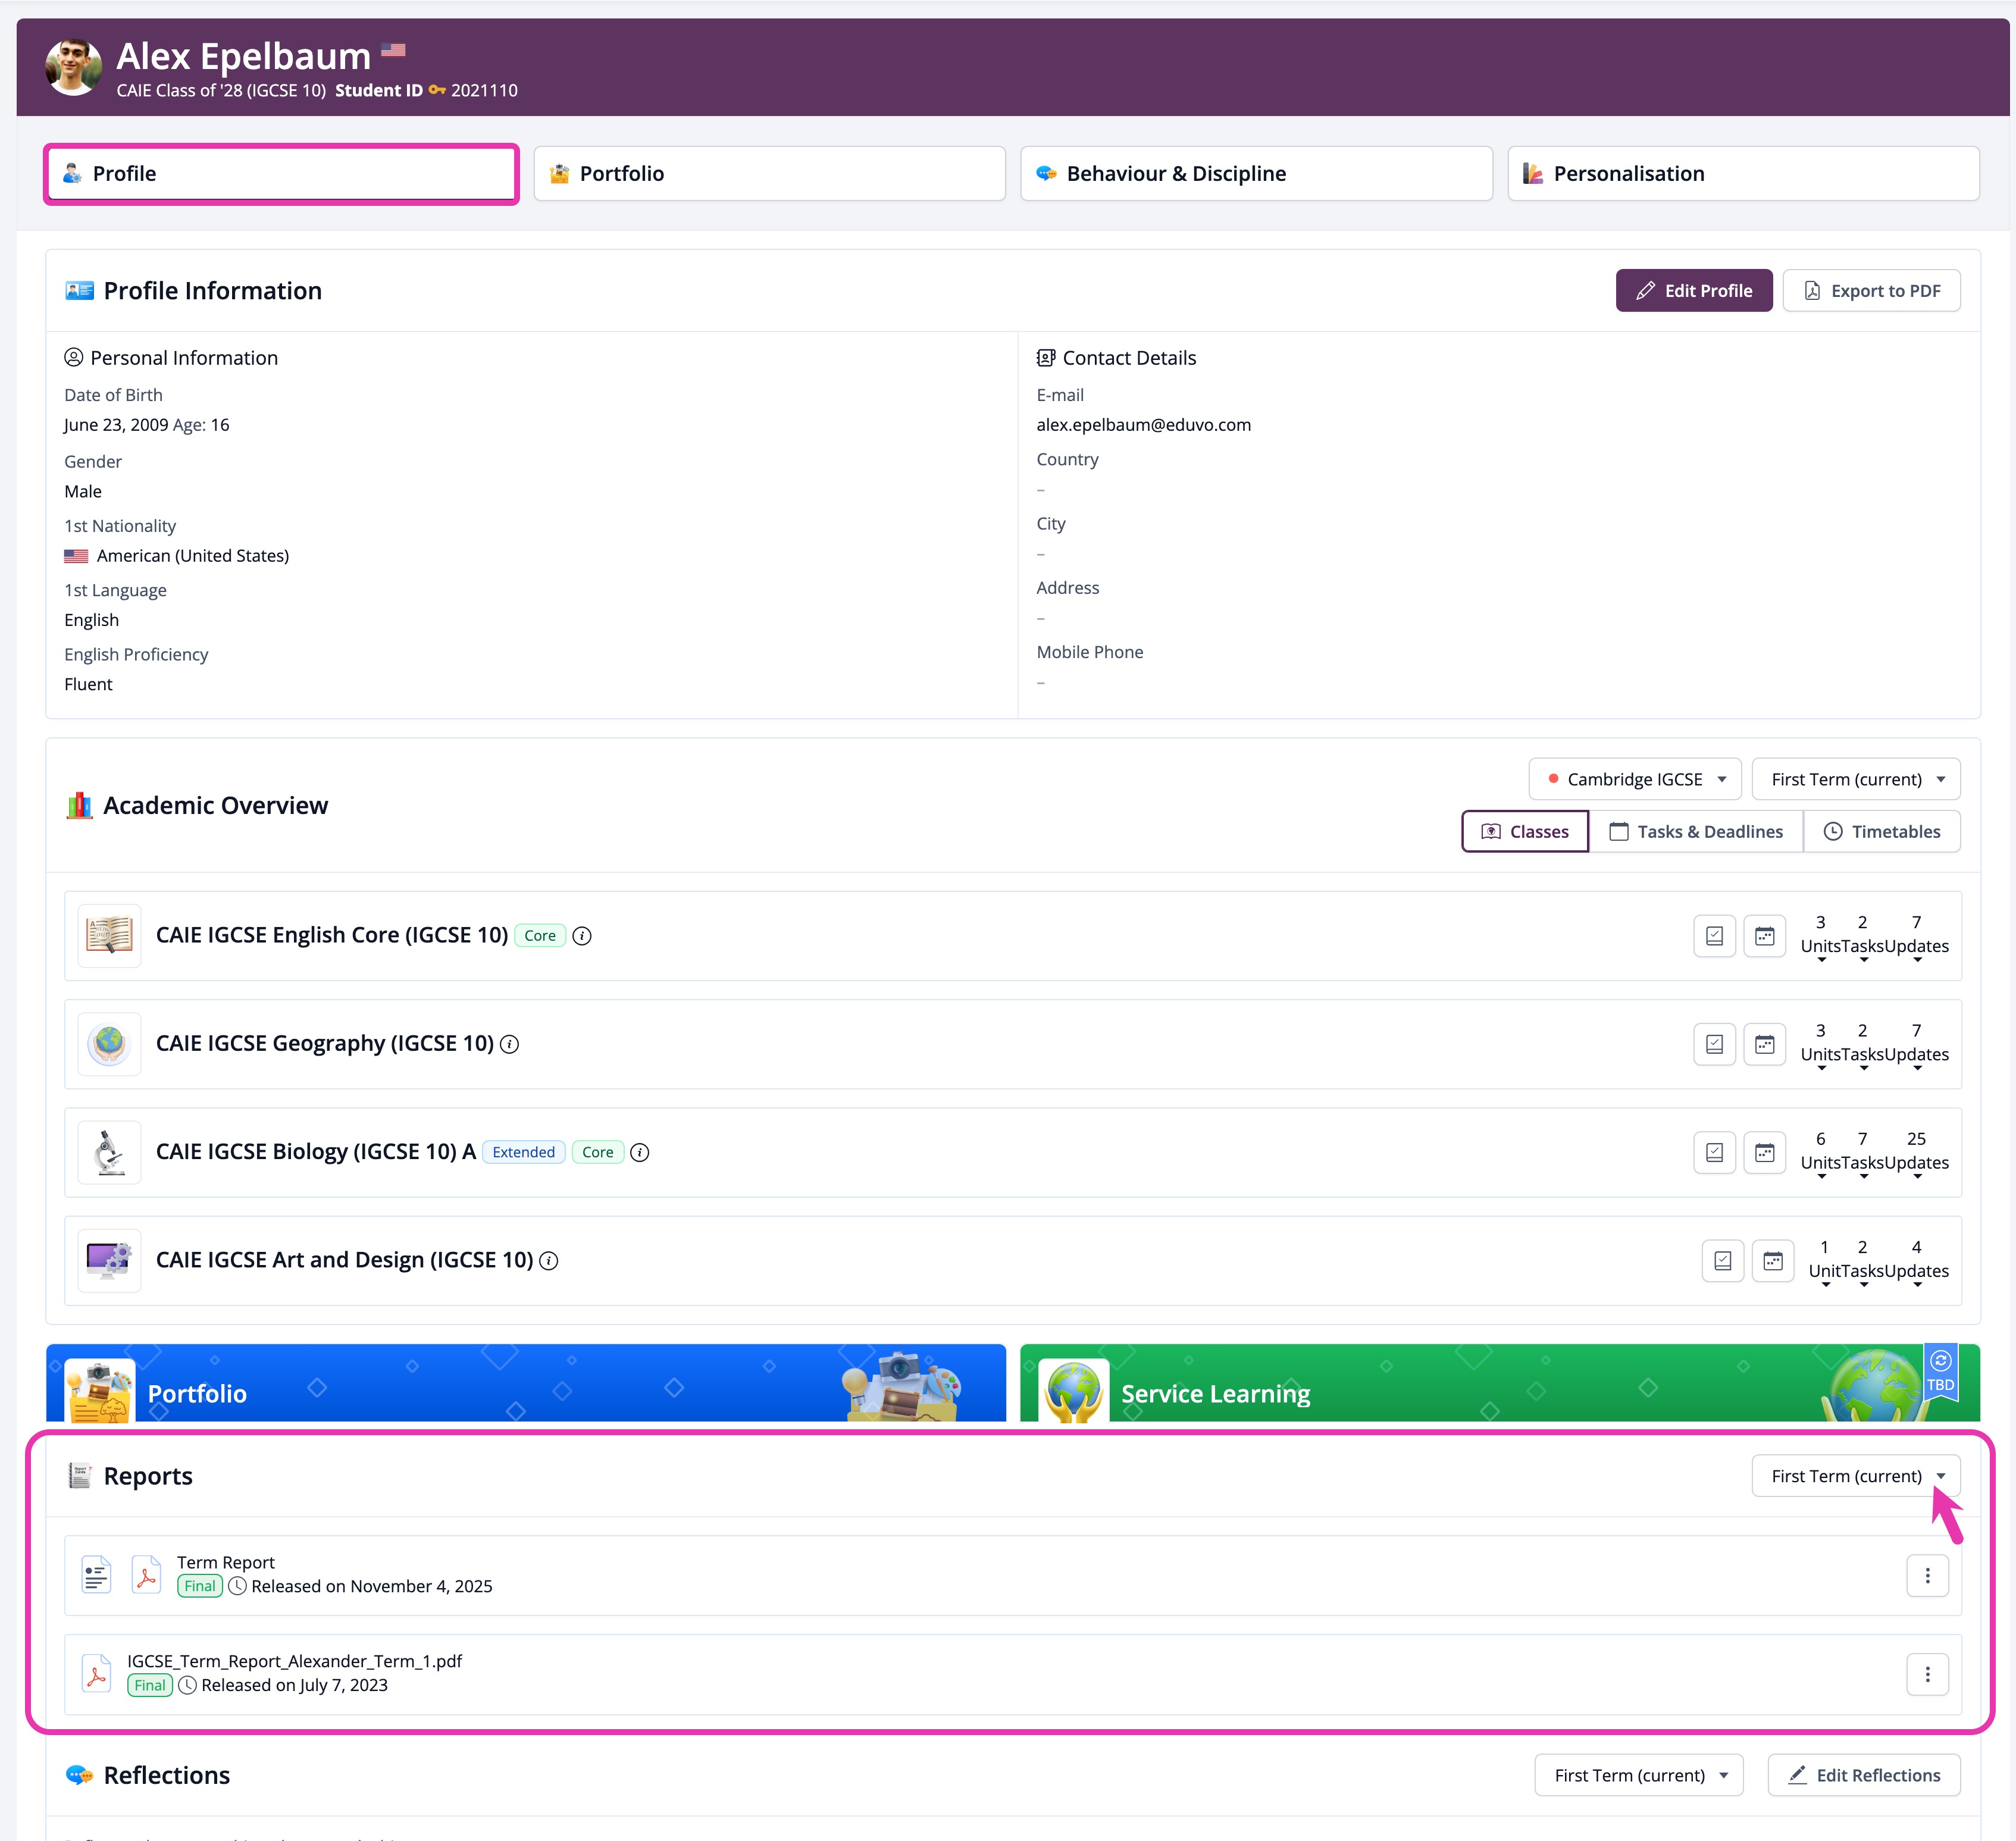Click the gradebook icon for English Core
Image resolution: width=2016 pixels, height=1841 pixels.
click(x=1714, y=936)
